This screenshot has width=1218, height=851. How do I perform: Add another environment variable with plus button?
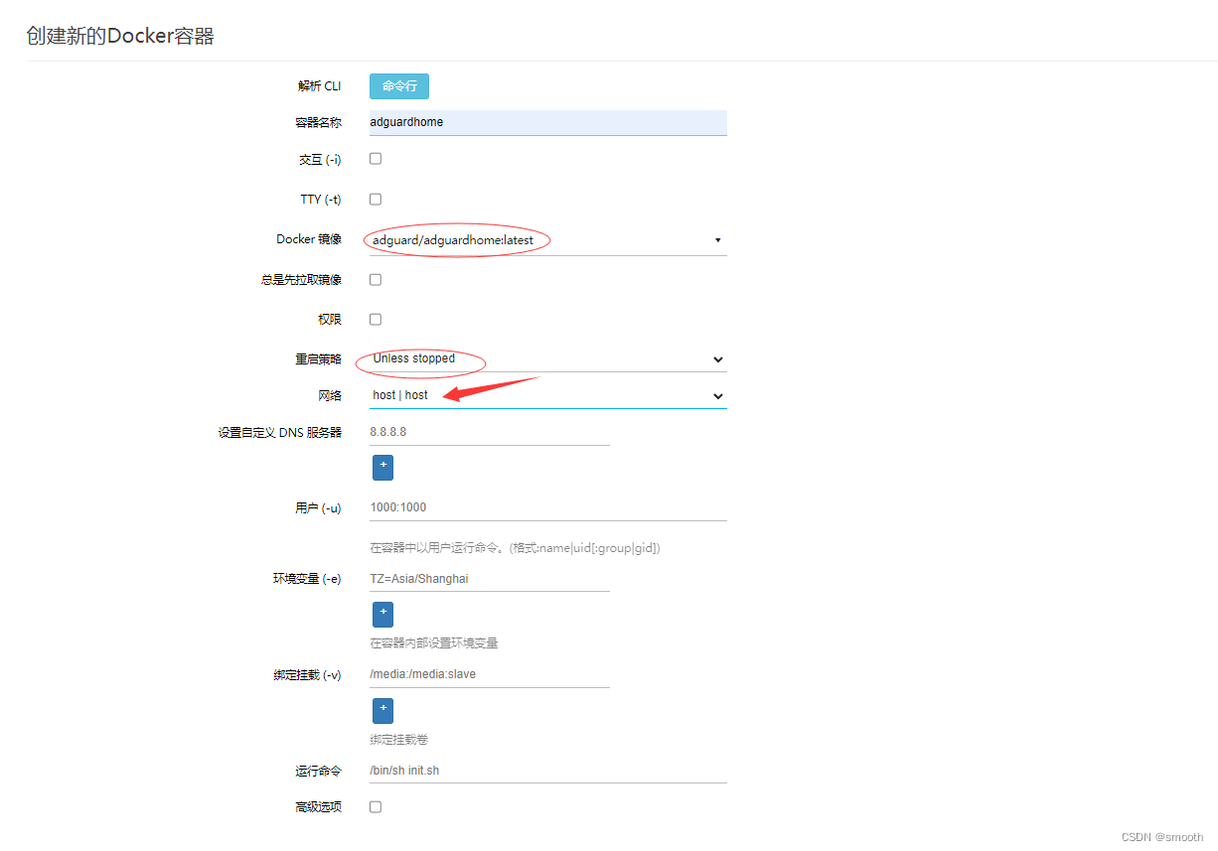tap(382, 614)
